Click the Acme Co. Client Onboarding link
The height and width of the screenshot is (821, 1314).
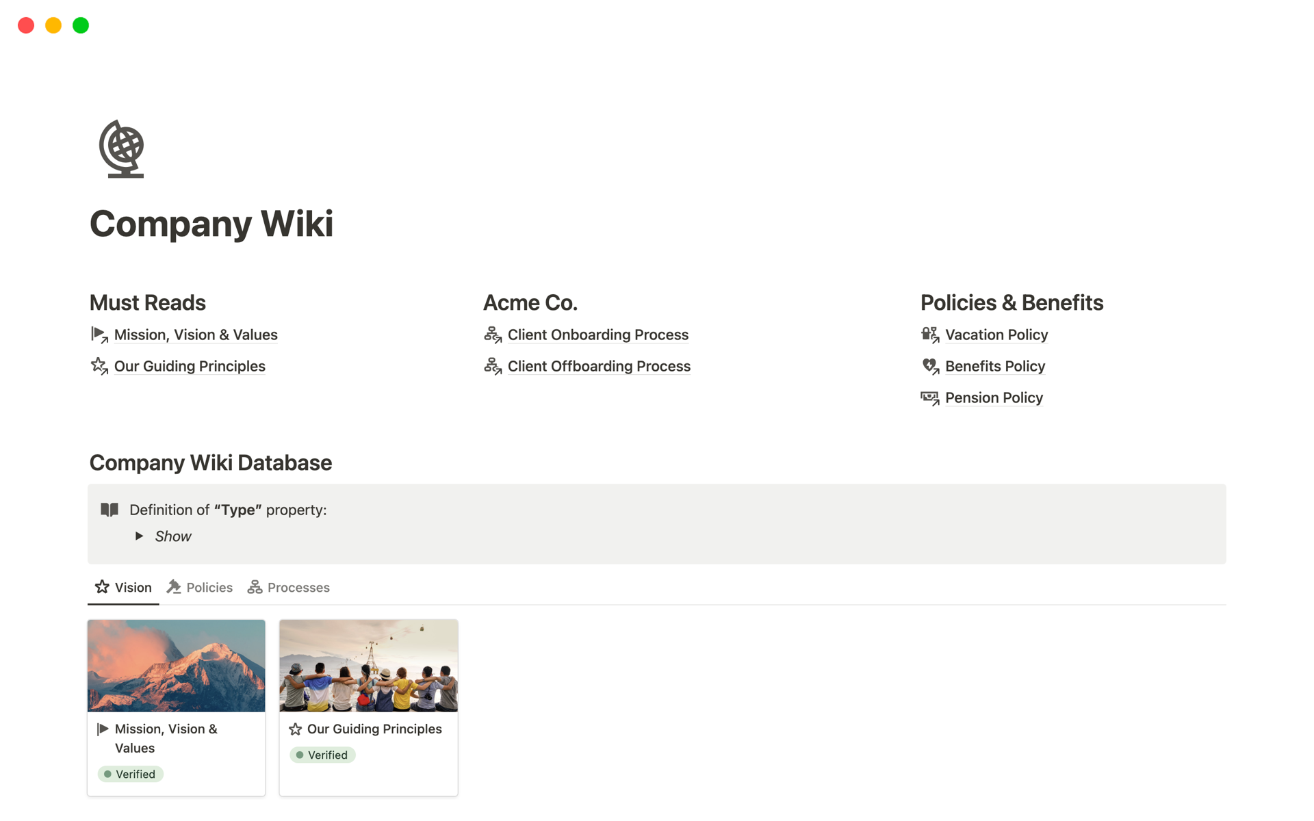pos(598,334)
